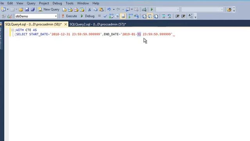Click the START_DATE text in the query

pos(38,34)
